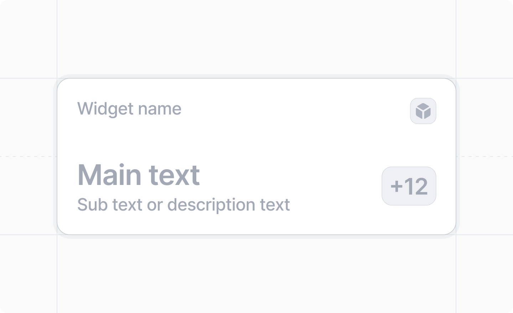Screen dimensions: 513x313
Task: Click the plus sign in the badge
Action: coord(397,186)
